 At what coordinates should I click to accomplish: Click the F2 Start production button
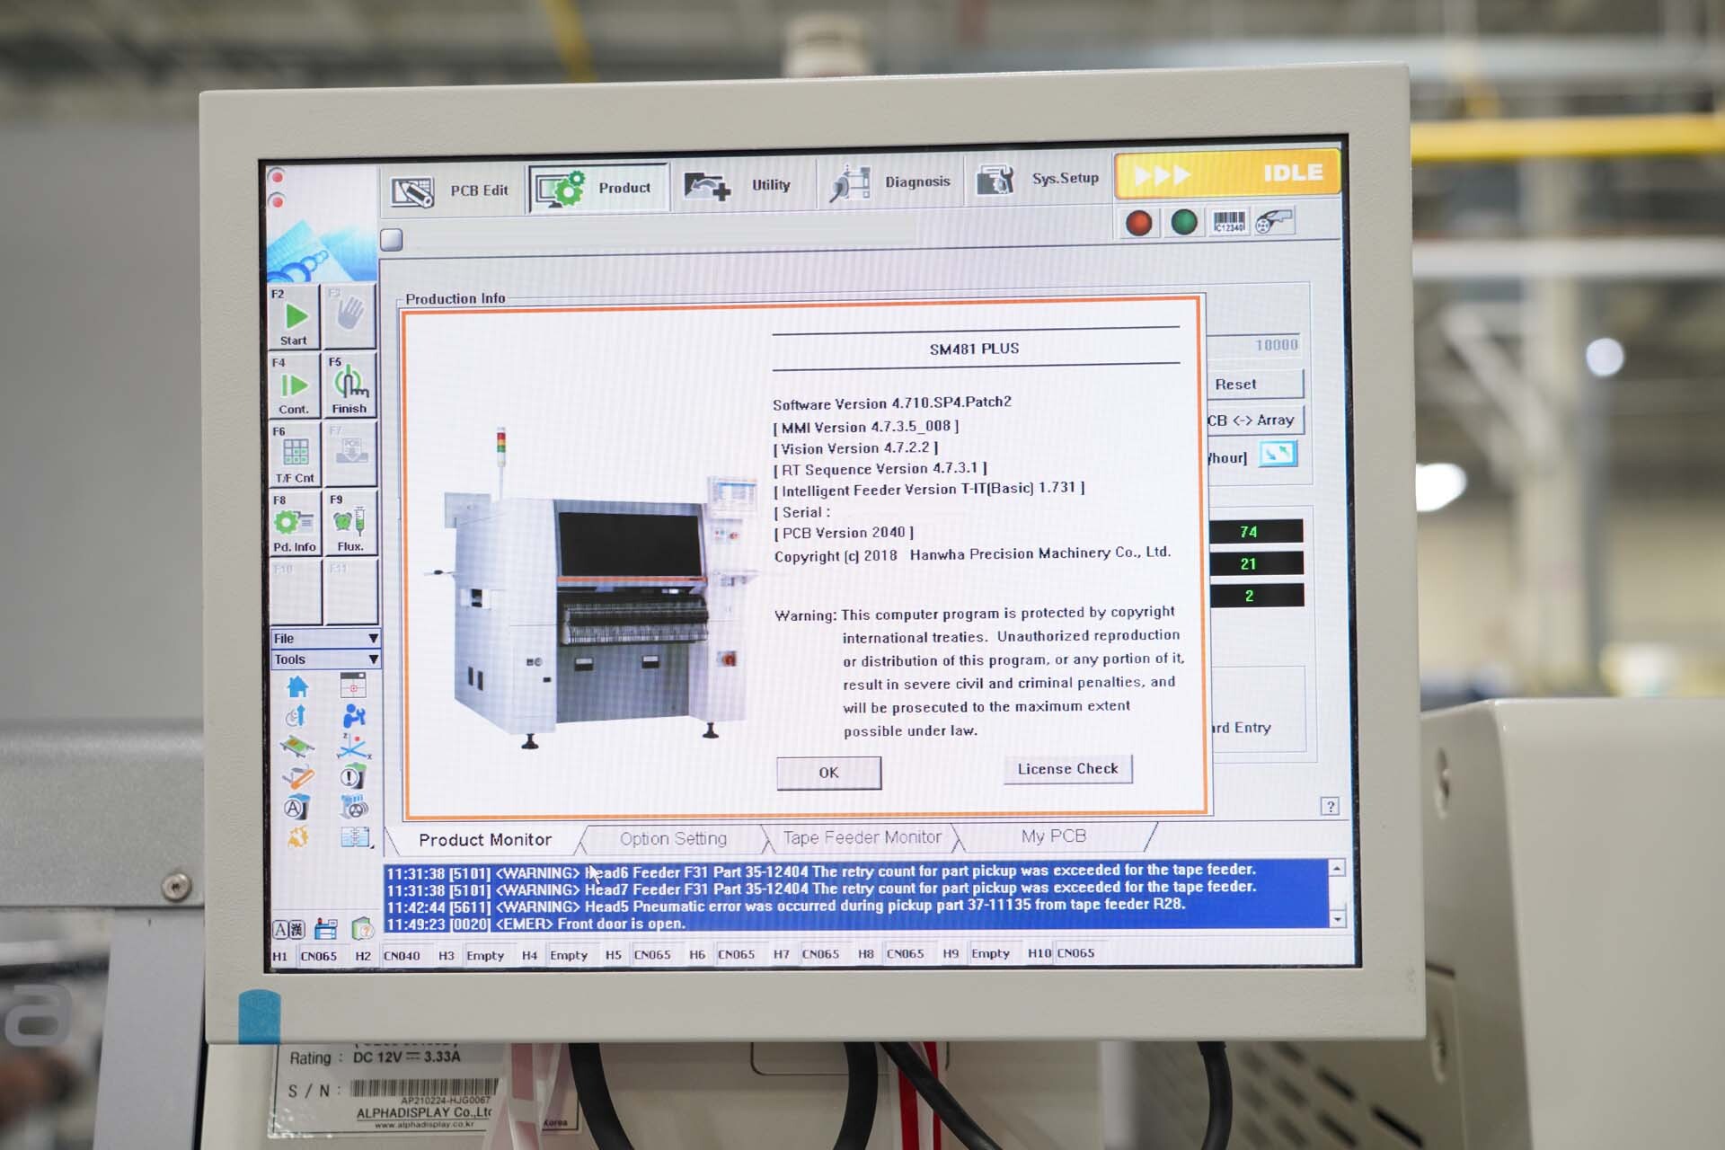(294, 317)
